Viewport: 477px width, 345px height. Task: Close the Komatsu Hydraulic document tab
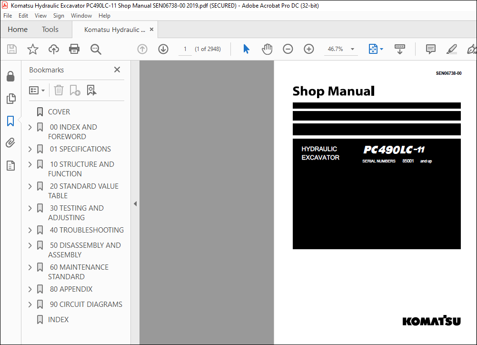pos(151,29)
